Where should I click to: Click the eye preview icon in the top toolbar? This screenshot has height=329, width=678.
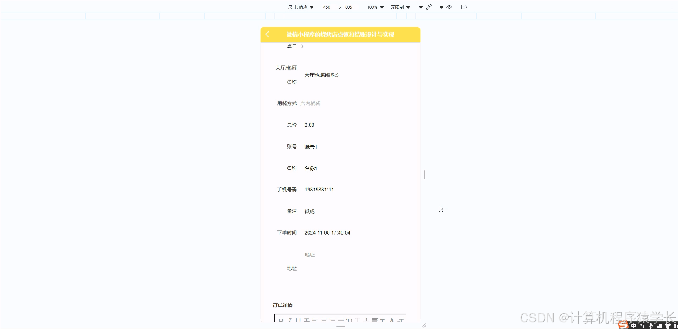click(x=449, y=7)
